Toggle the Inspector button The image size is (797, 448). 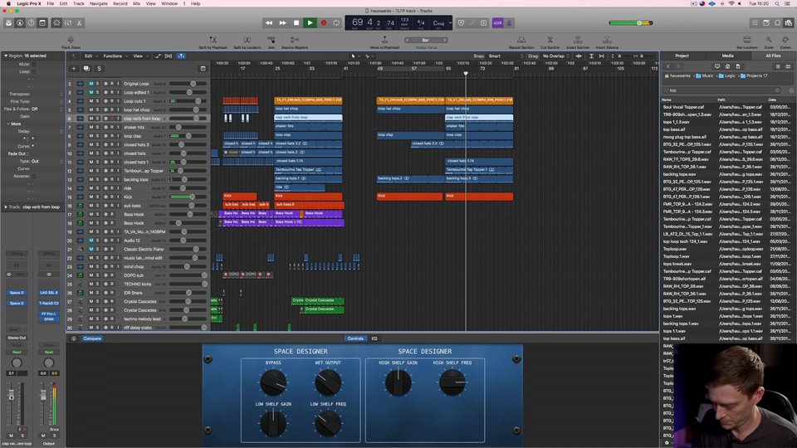tap(20, 23)
